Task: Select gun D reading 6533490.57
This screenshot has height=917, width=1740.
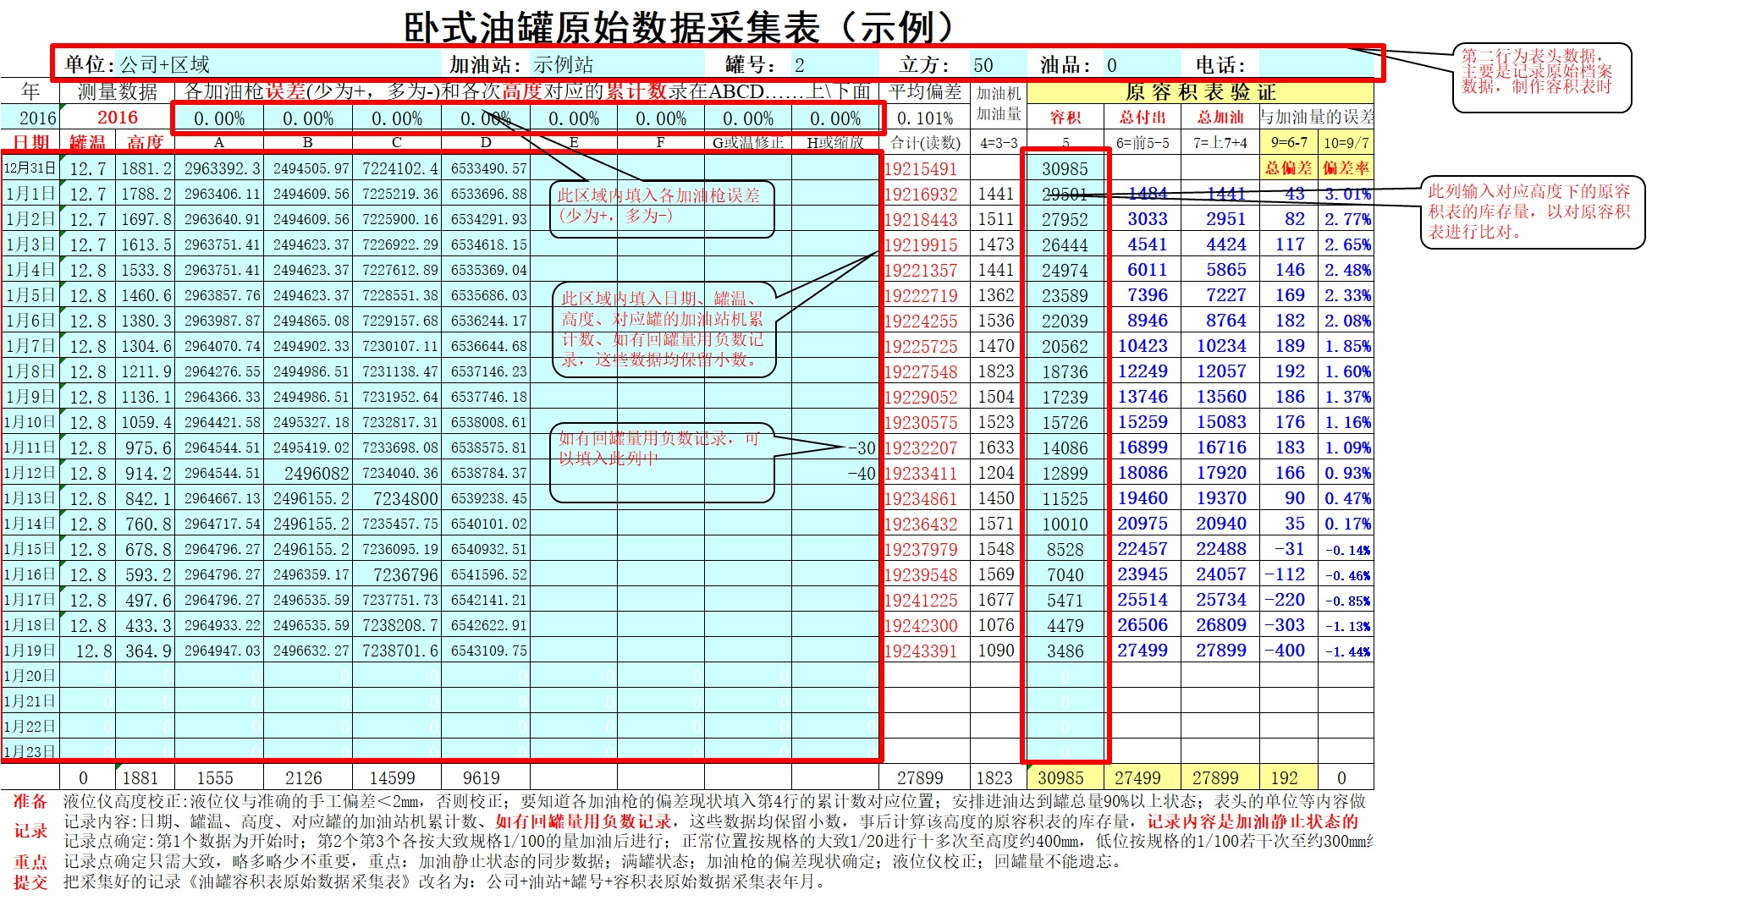Action: [486, 168]
